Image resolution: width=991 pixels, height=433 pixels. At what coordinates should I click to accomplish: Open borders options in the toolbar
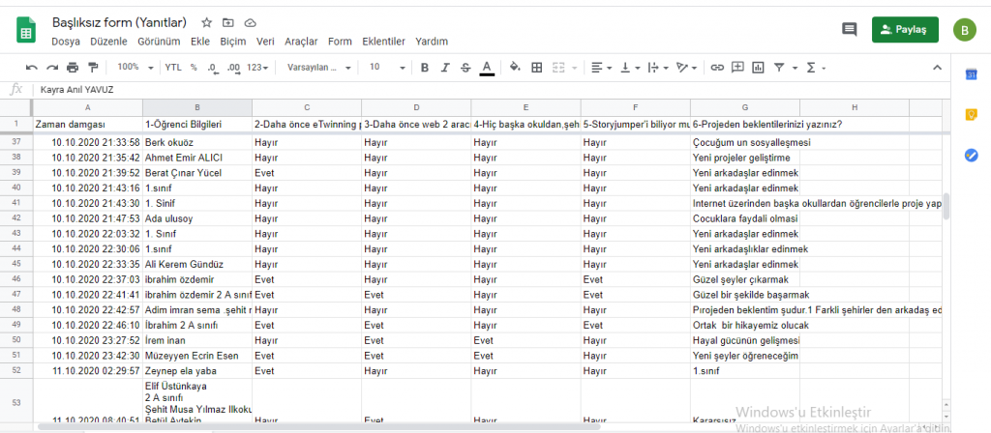point(536,68)
